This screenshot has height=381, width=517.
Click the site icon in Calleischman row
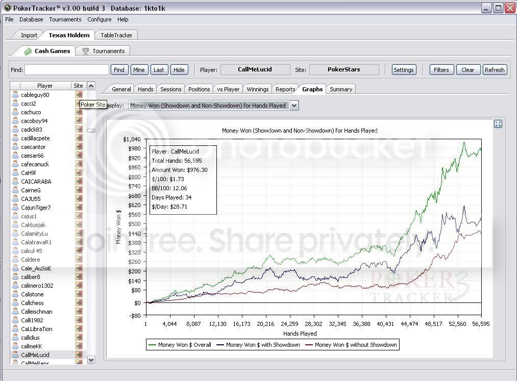point(79,312)
